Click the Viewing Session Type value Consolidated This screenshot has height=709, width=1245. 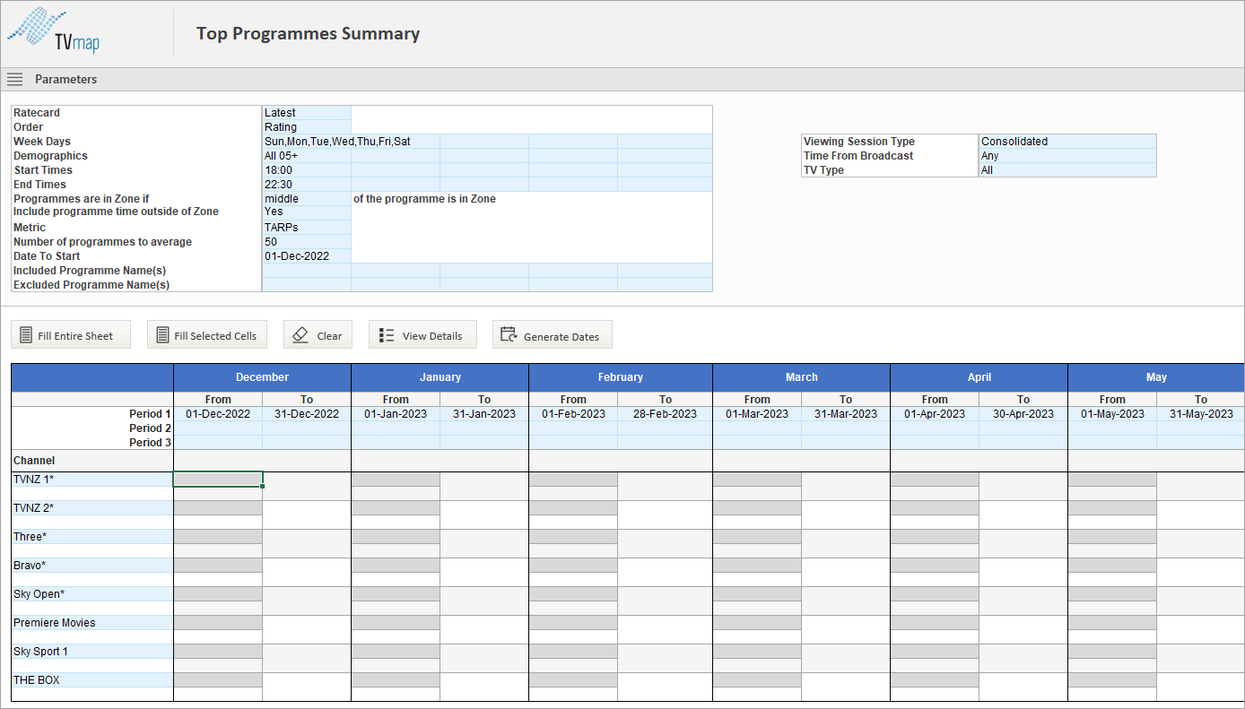click(x=1067, y=142)
